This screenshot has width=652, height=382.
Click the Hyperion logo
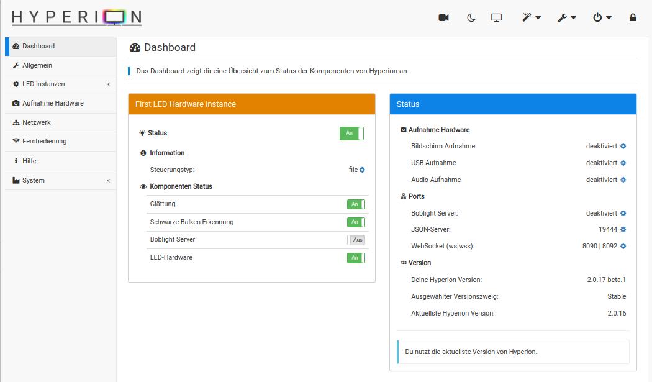76,17
